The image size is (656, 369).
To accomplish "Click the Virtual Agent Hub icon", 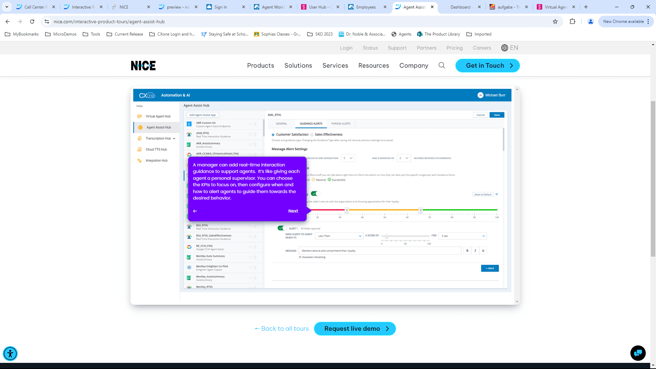I will pos(139,117).
